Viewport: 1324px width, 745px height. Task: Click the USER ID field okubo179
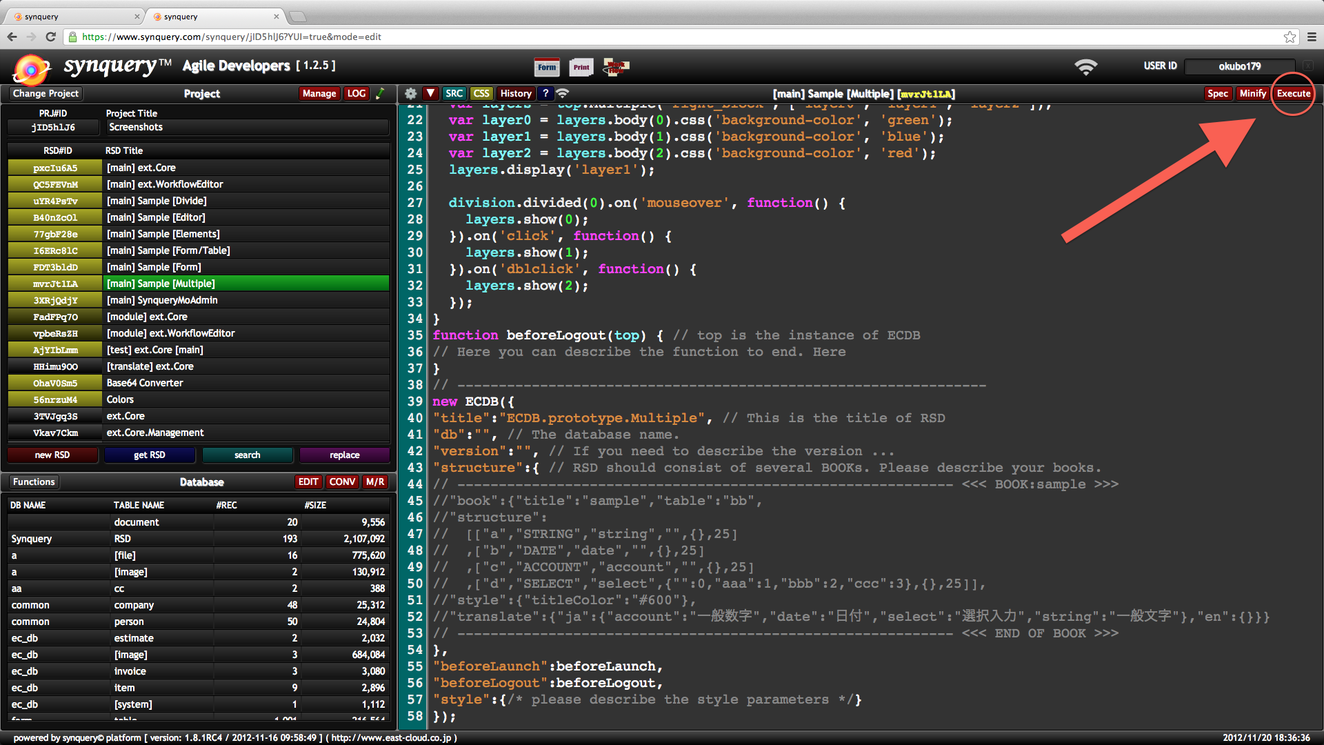coord(1239,66)
